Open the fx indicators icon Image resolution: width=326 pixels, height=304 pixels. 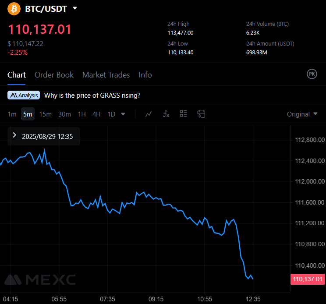coord(166,114)
